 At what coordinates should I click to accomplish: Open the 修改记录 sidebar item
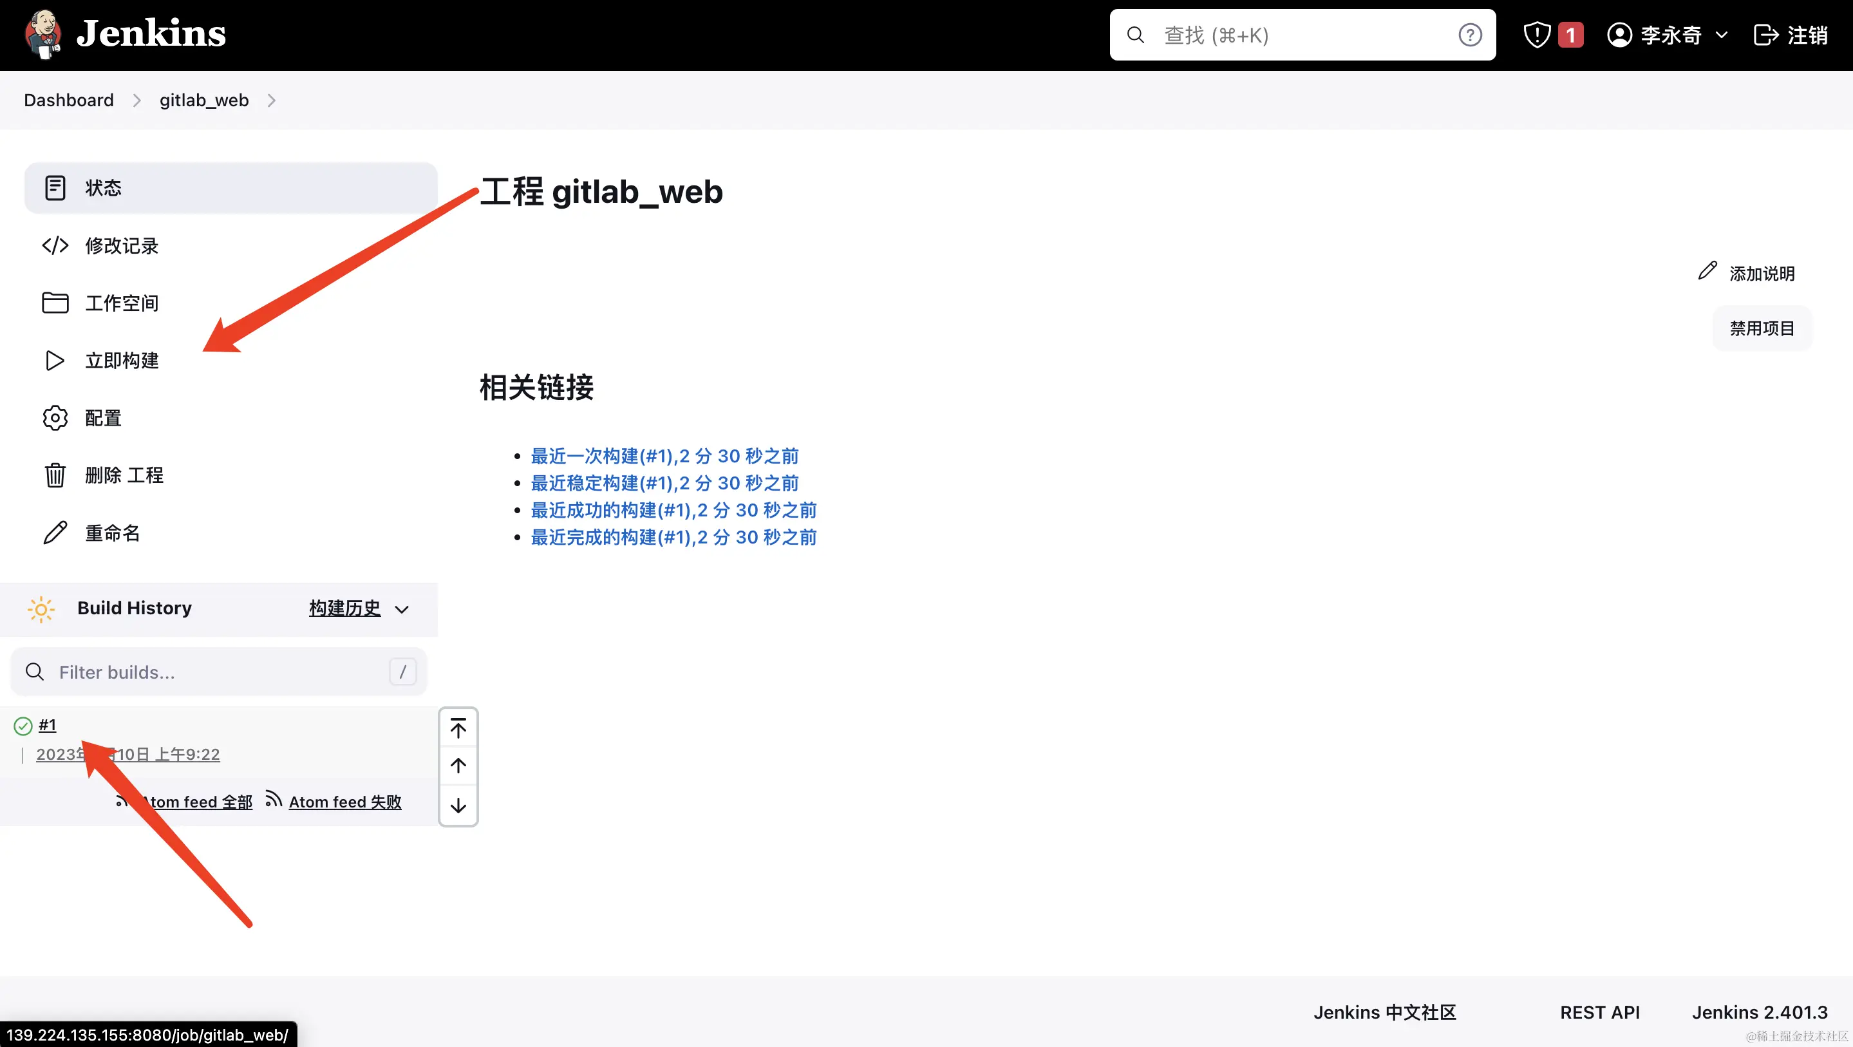[121, 246]
